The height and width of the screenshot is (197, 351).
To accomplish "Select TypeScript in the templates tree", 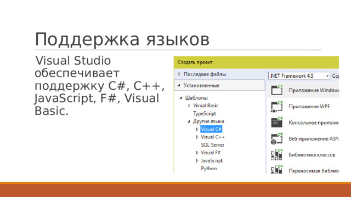I will pos(205,113).
